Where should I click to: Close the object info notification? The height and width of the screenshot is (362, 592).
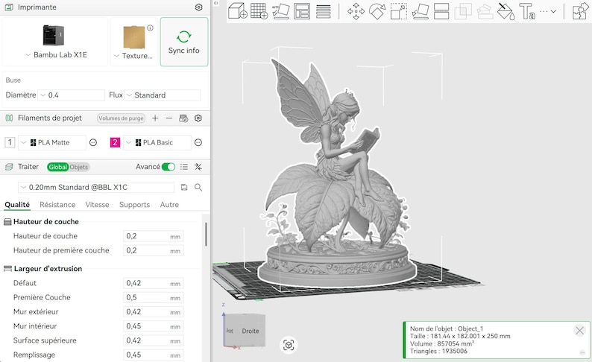579,331
